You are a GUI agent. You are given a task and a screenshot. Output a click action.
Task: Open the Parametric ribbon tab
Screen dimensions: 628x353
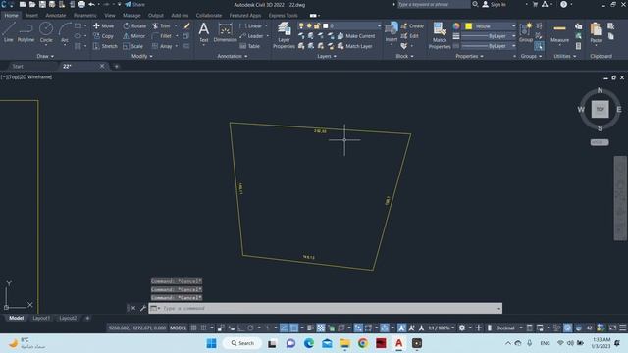pyautogui.click(x=85, y=16)
